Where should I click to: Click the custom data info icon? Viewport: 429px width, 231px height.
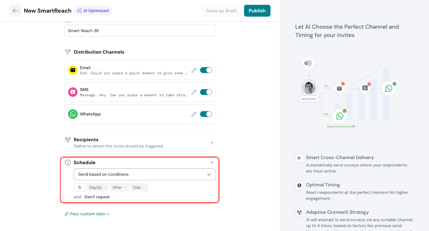coord(108,214)
